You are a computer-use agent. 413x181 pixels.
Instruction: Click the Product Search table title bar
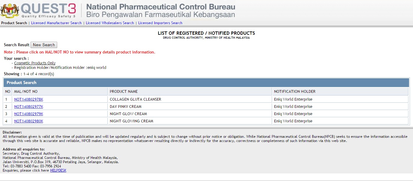[x=206, y=82]
